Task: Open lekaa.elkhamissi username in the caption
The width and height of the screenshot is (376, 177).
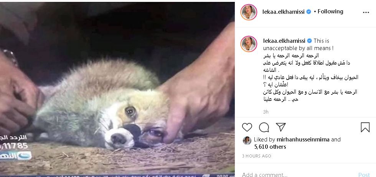Action: (284, 41)
